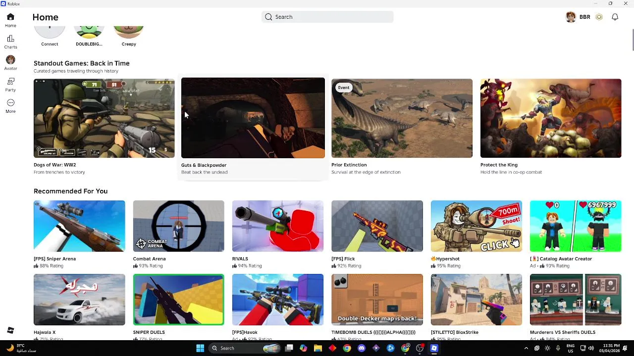The image size is (634, 356).
Task: Open the Dogs of War: WW2 thumbnail
Action: [x=104, y=118]
